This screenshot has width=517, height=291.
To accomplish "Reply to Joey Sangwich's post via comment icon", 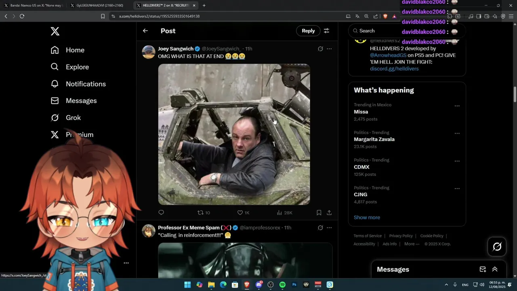I will (x=161, y=213).
